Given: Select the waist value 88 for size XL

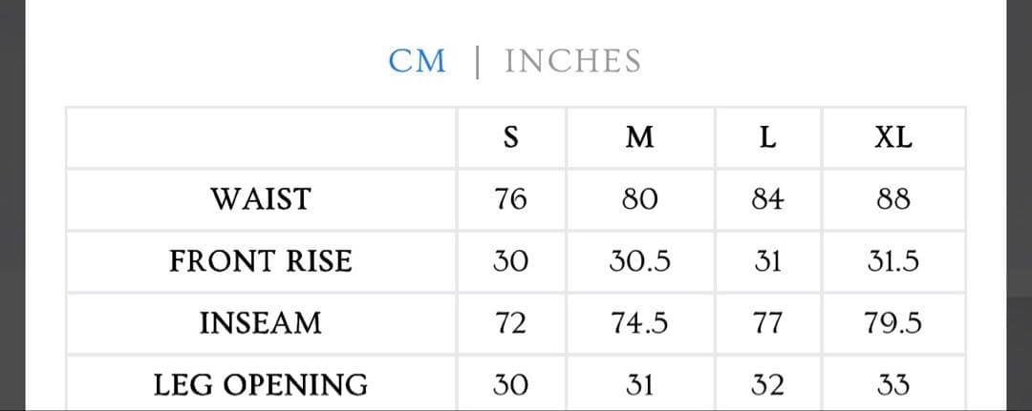Looking at the screenshot, I should click(893, 199).
